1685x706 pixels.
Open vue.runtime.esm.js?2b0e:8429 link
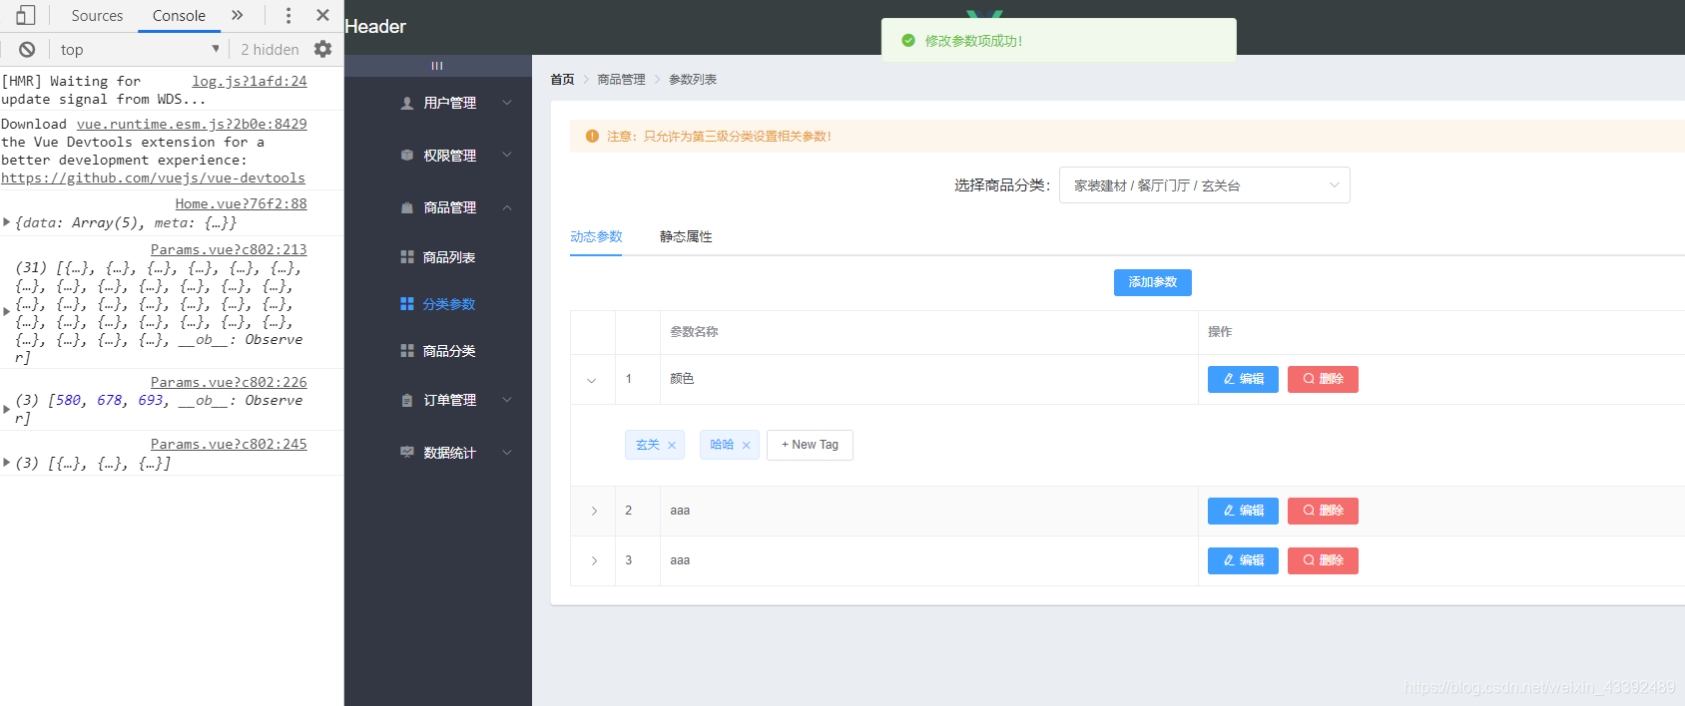[192, 124]
